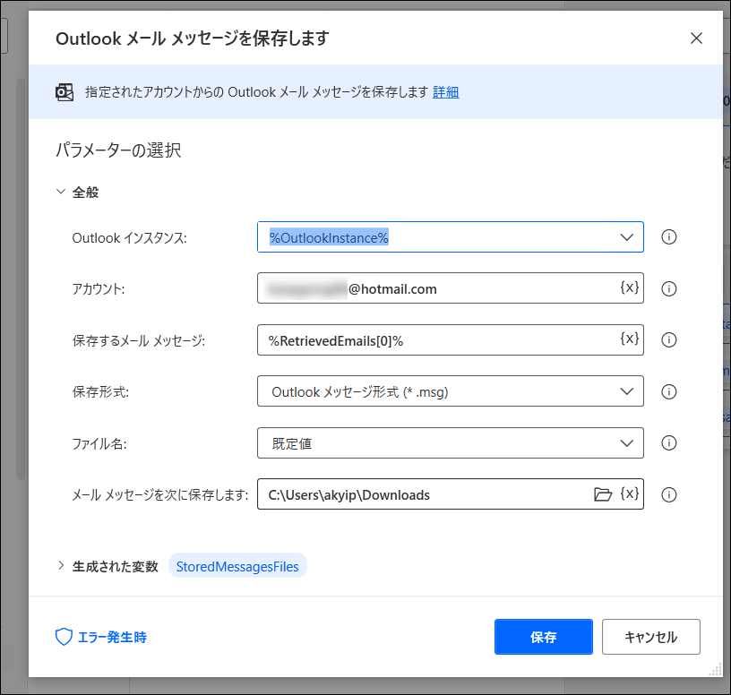Click the キャンセル button
Image resolution: width=731 pixels, height=695 pixels.
650,637
